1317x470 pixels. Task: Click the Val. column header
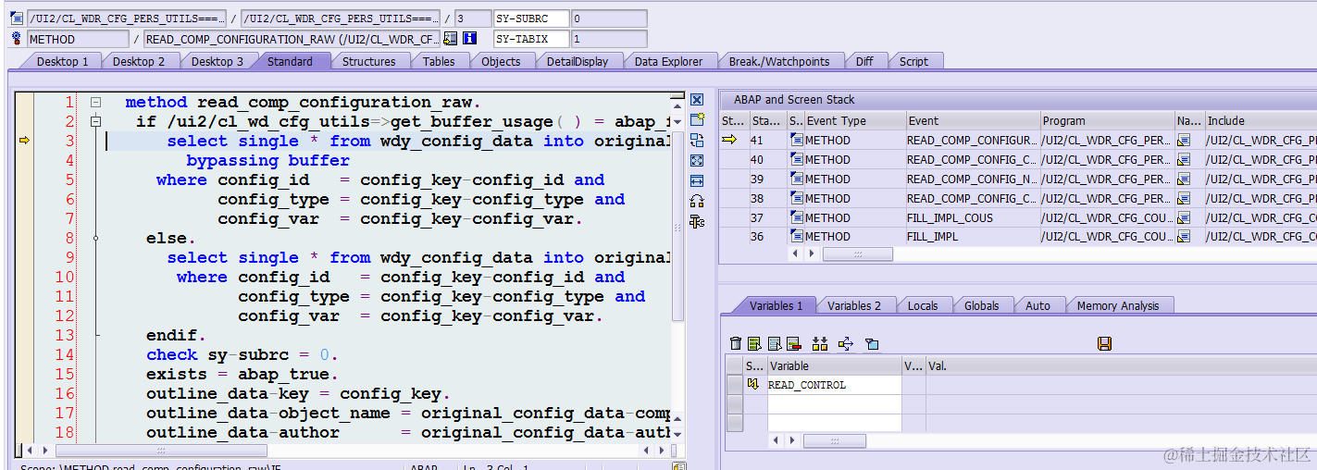point(1121,366)
